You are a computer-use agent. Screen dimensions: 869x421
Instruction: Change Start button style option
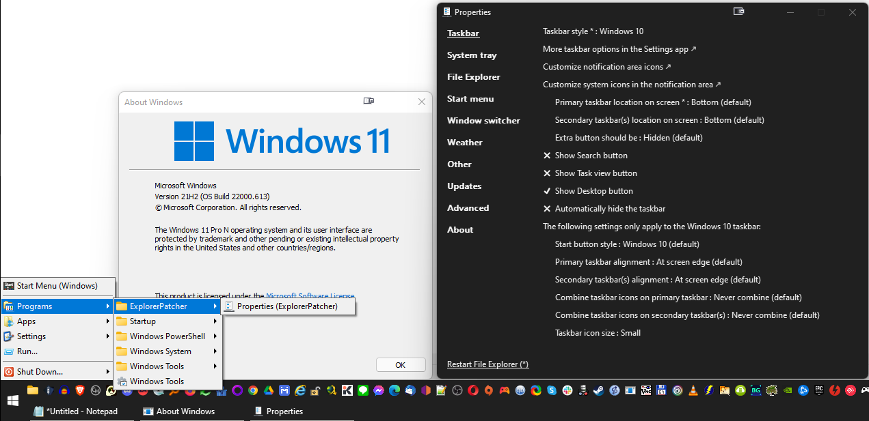[x=627, y=244]
